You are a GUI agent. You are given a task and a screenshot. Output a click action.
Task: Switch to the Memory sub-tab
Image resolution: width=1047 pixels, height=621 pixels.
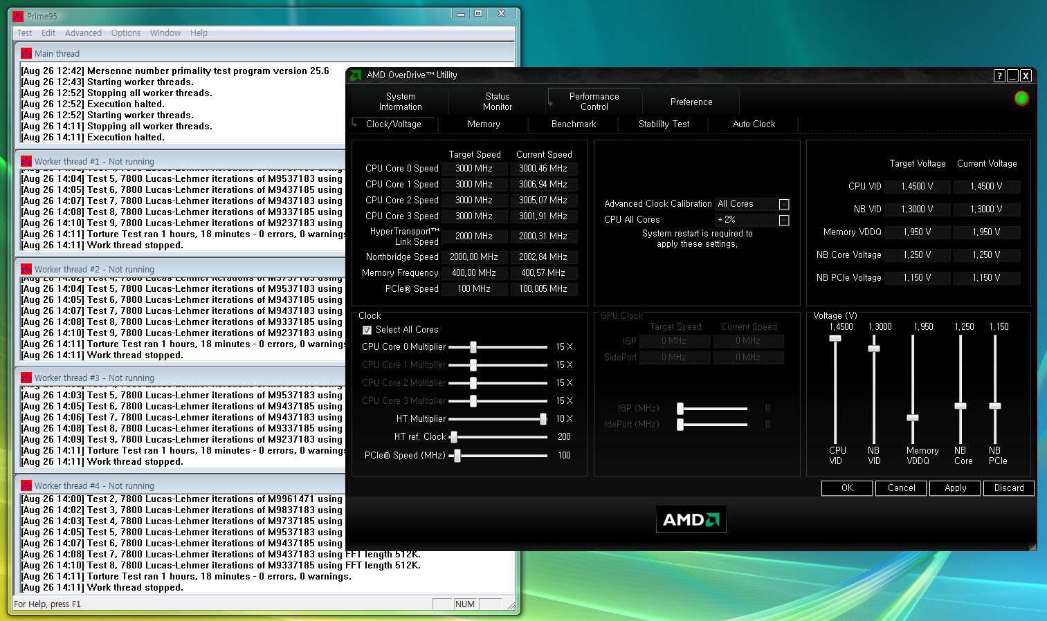tap(484, 124)
